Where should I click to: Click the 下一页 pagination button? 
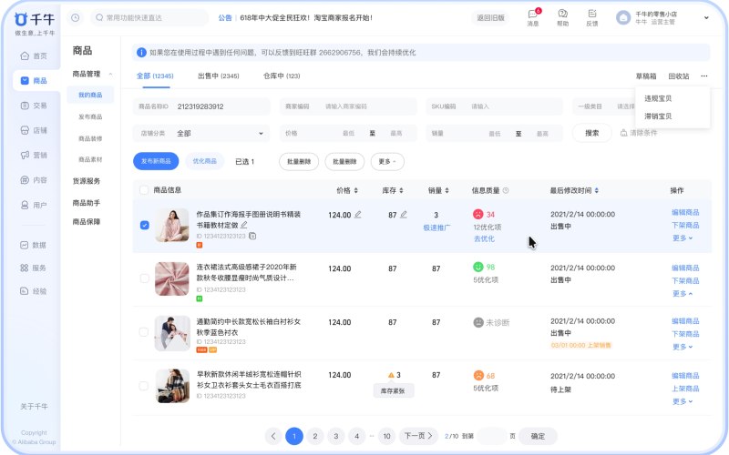click(418, 436)
